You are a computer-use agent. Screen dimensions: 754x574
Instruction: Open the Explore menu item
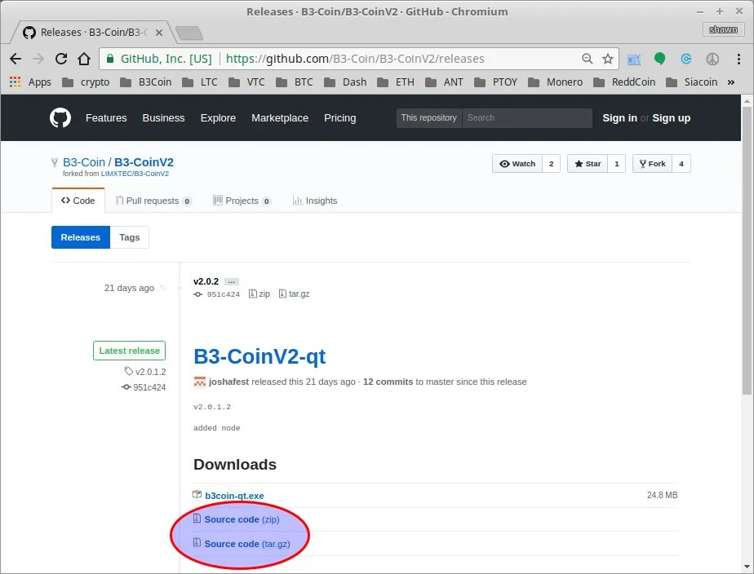(218, 117)
